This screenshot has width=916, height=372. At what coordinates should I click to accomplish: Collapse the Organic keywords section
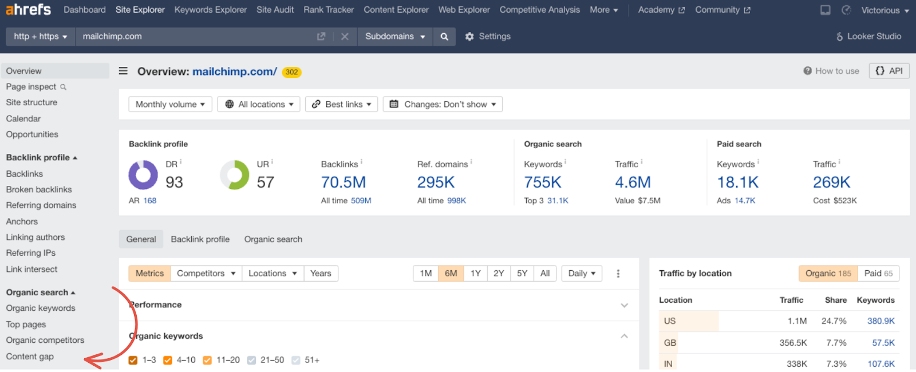[x=624, y=336]
